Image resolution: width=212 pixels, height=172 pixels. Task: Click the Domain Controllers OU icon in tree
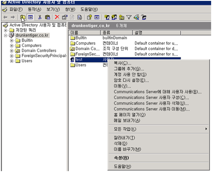[x=17, y=51]
